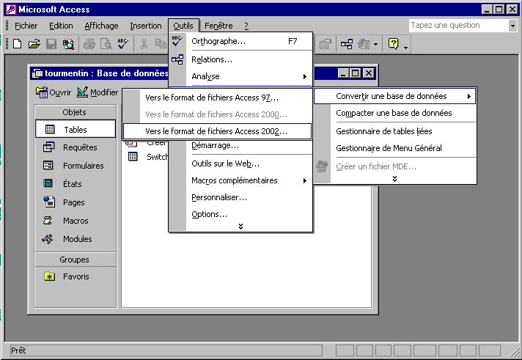Image resolution: width=522 pixels, height=360 pixels.
Task: Select Tables in the Objets pane
Action: click(76, 129)
